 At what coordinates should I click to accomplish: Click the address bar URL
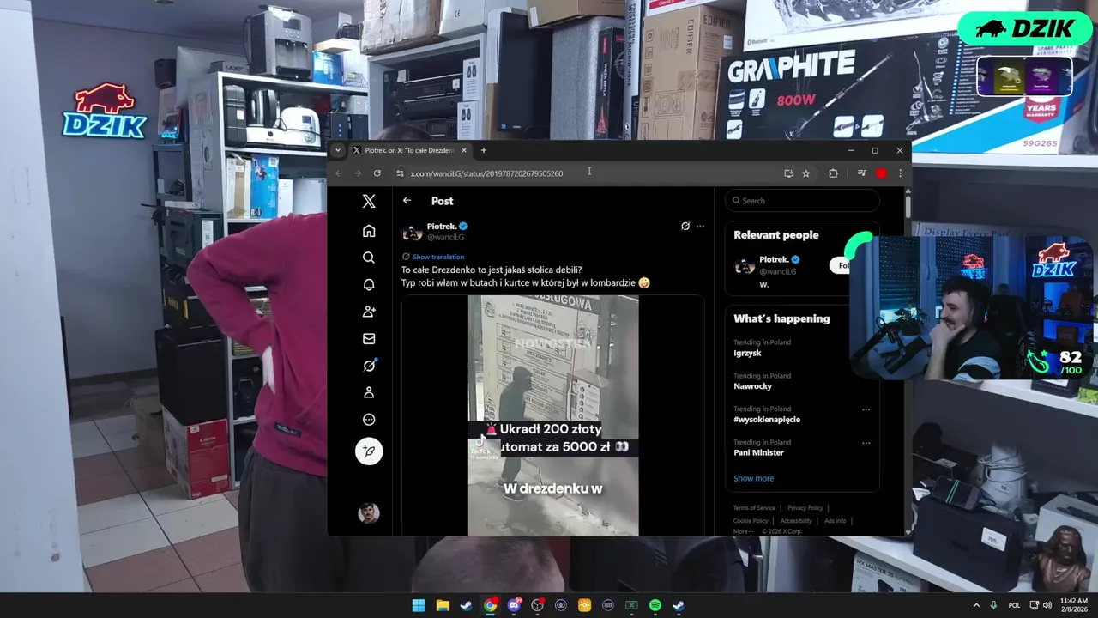tap(486, 173)
